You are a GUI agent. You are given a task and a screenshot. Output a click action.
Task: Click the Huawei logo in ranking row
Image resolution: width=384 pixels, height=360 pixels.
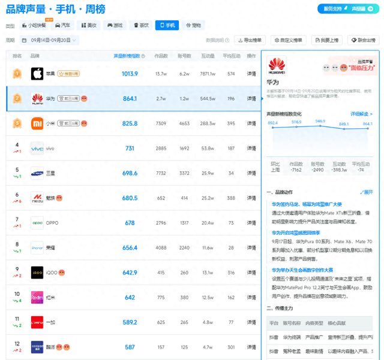37,99
